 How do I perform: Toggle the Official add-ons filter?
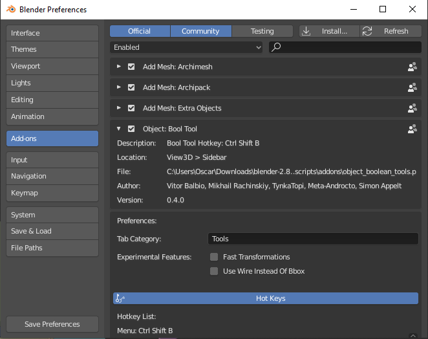(140, 31)
